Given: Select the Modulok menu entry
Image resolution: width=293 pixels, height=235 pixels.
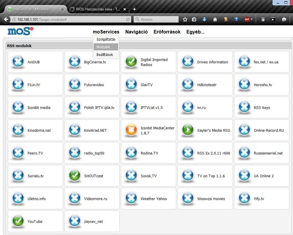Looking at the screenshot, I should 106,47.
